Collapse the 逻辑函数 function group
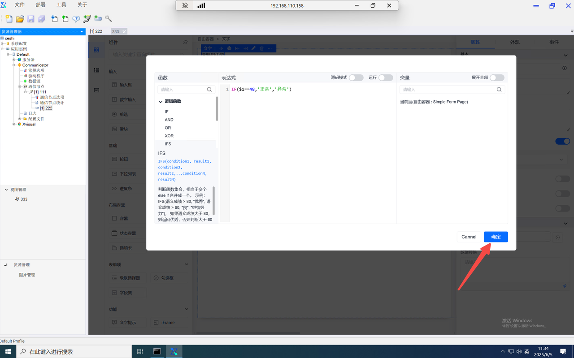This screenshot has width=574, height=358. (161, 102)
